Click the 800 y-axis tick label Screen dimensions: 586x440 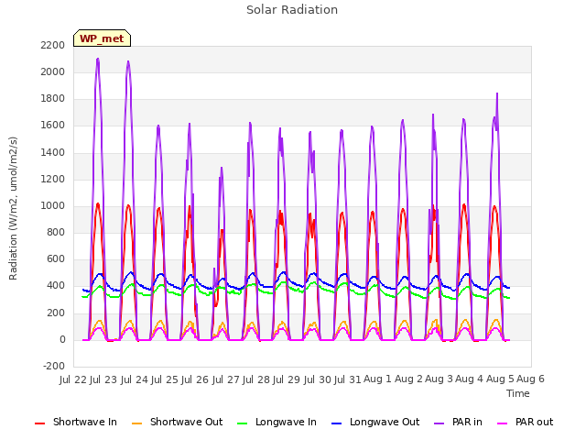[x=56, y=233]
